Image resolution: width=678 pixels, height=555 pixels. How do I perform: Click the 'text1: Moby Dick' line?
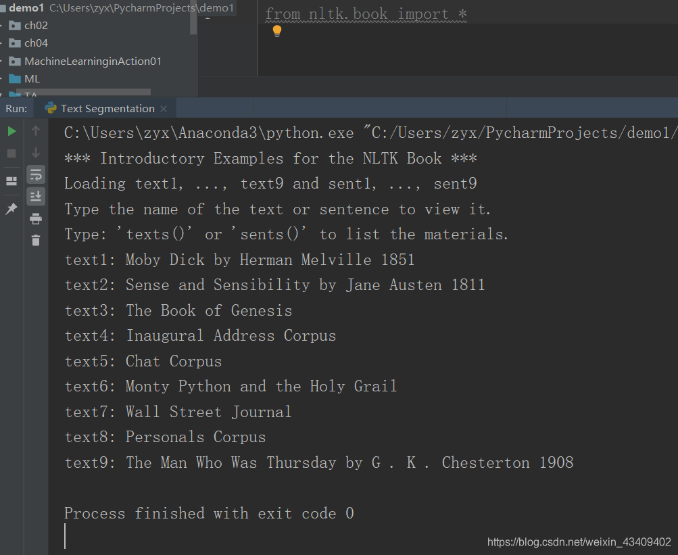click(239, 260)
